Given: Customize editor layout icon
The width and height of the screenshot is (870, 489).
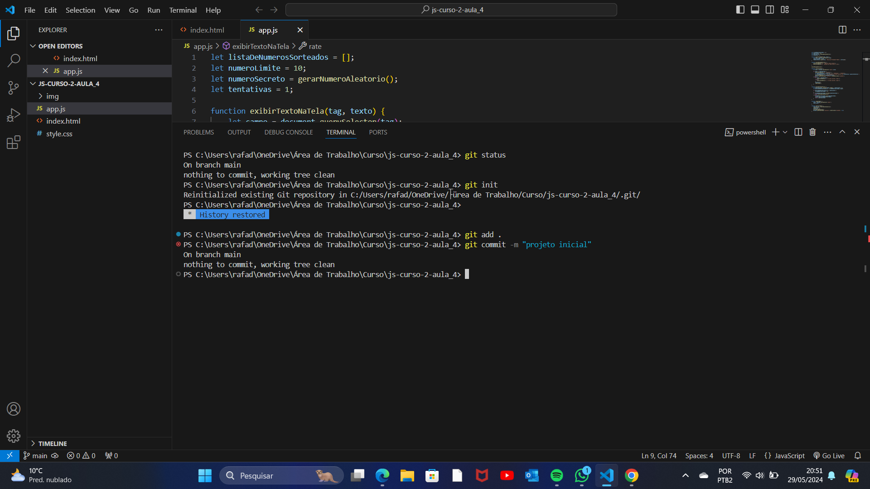Looking at the screenshot, I should pyautogui.click(x=785, y=10).
